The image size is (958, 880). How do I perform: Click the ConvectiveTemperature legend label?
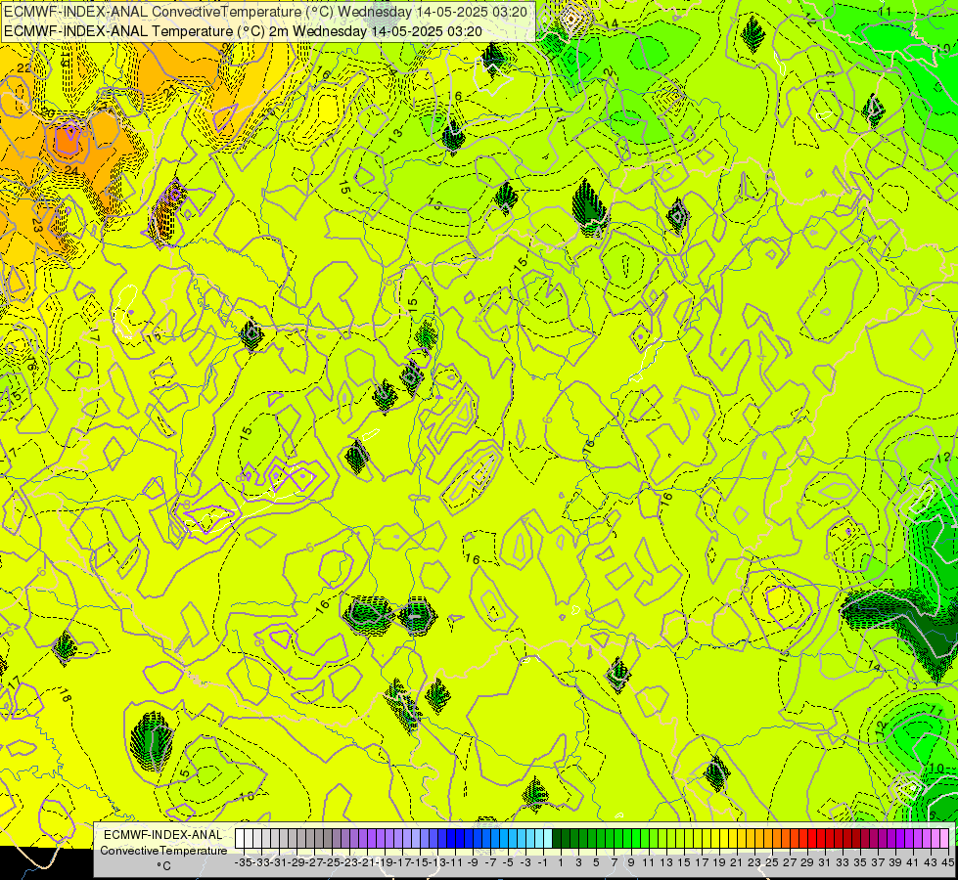click(x=163, y=851)
